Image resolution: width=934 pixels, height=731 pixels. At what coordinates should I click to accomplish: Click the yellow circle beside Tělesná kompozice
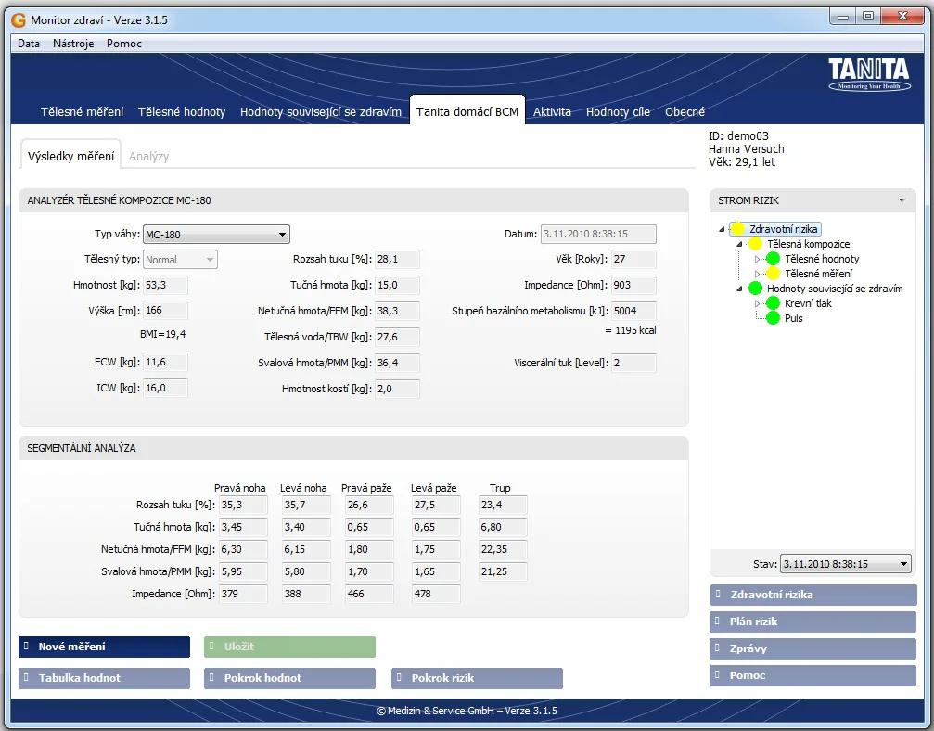[x=755, y=244]
